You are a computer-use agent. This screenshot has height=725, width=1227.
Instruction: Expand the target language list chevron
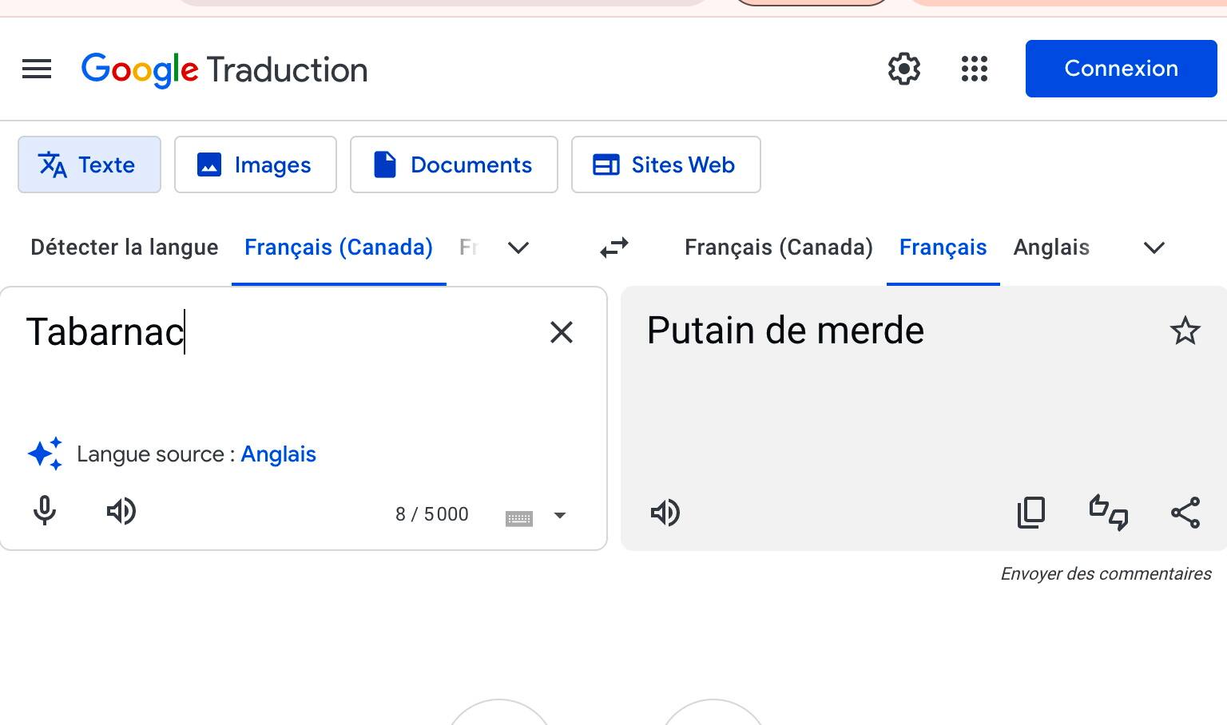[x=1154, y=248]
